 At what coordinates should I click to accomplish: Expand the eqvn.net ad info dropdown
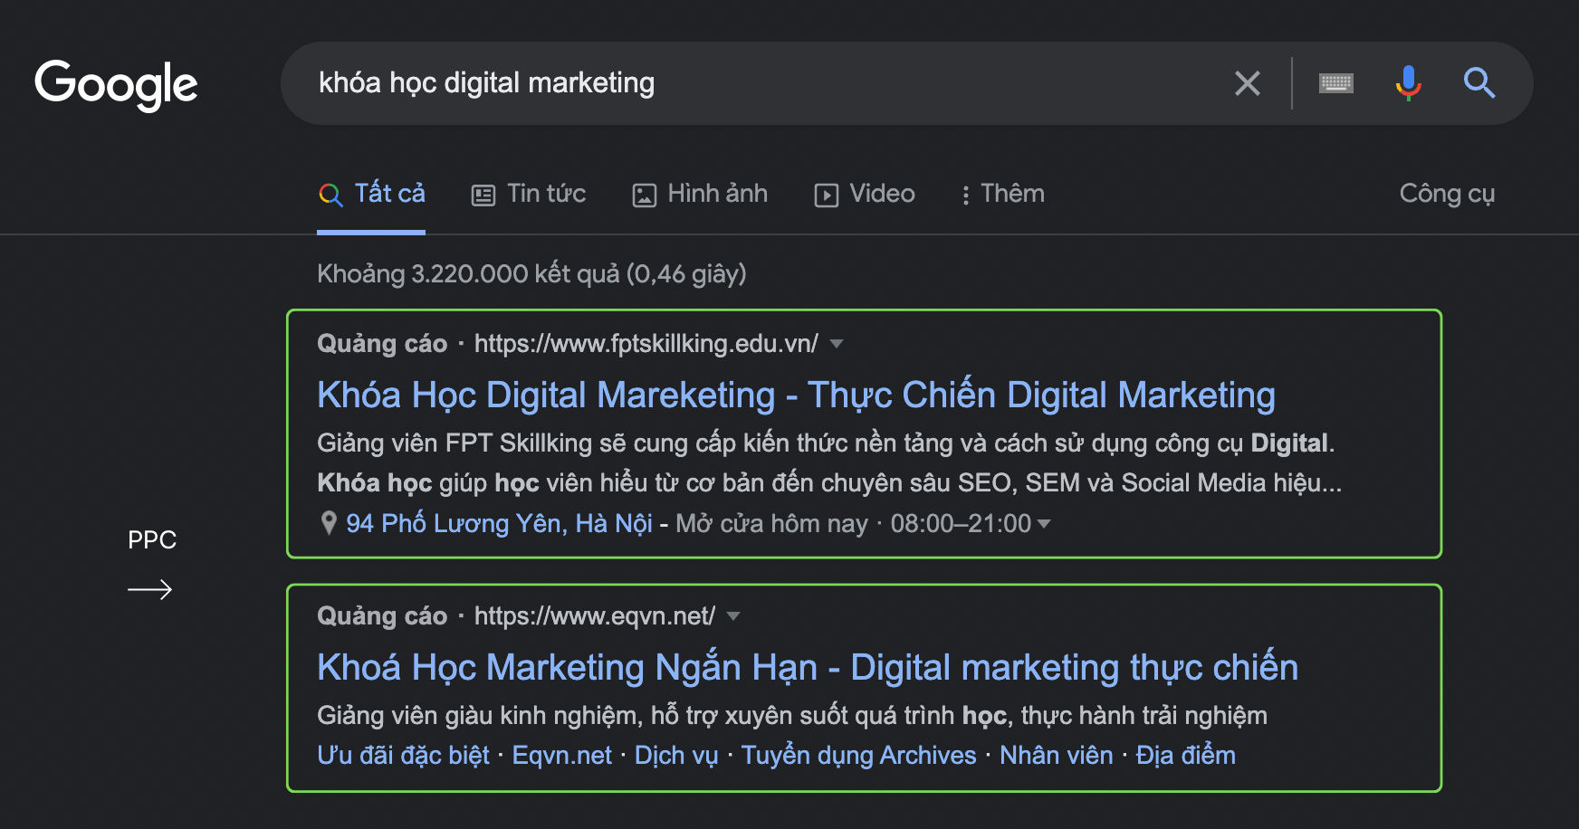tap(733, 616)
